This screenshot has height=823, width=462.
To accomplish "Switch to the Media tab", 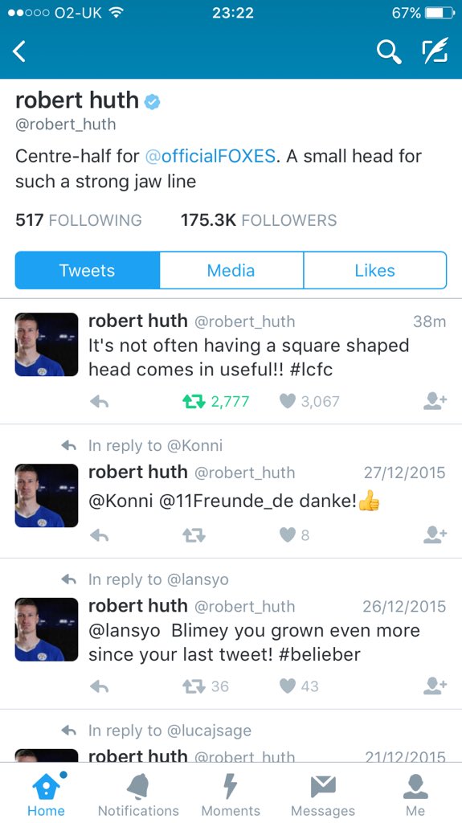I will [x=231, y=270].
